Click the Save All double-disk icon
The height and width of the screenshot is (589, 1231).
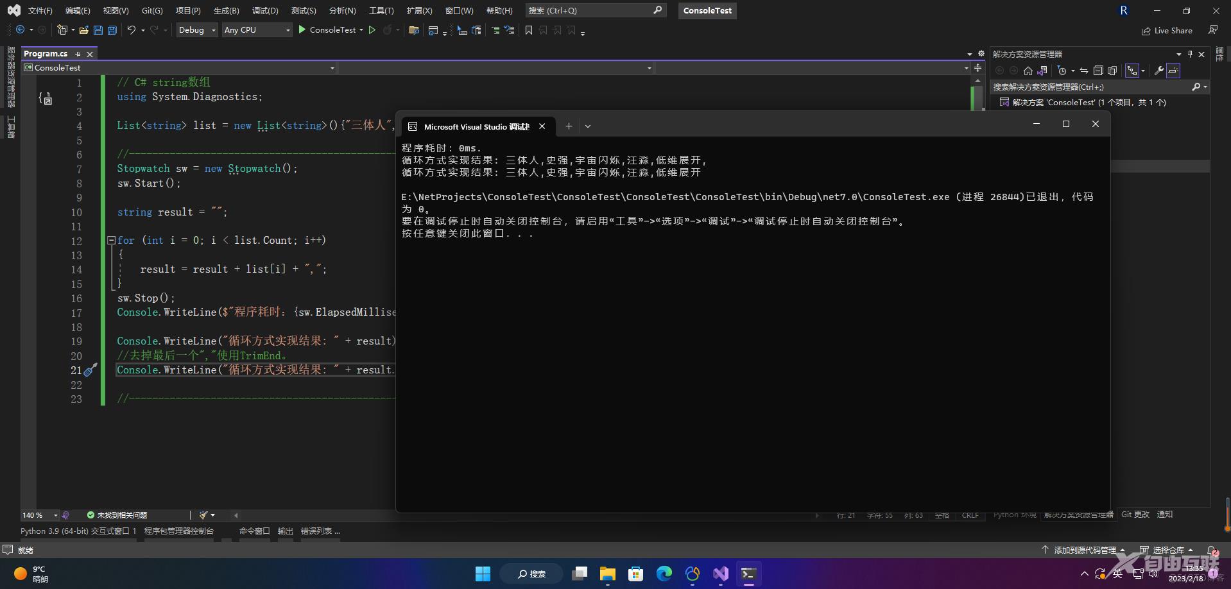112,30
